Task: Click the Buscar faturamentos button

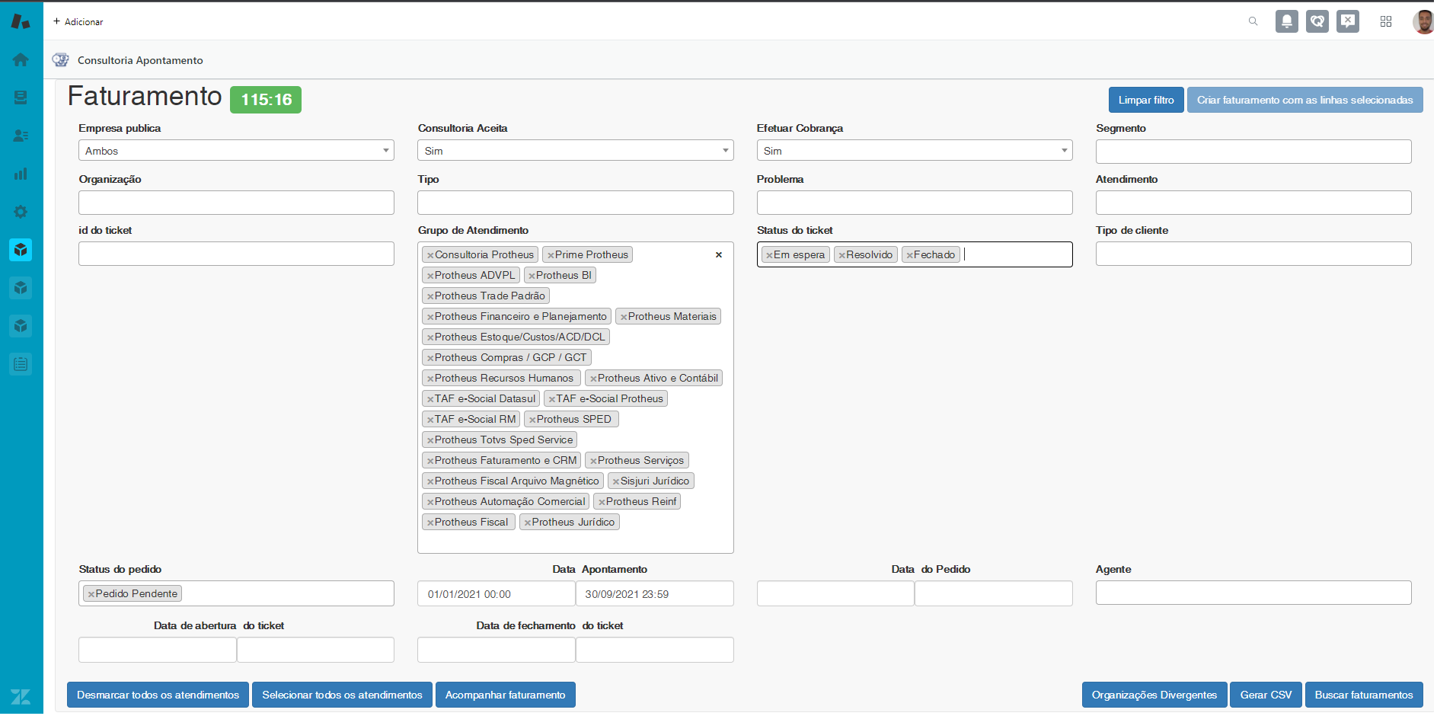Action: pos(1363,695)
